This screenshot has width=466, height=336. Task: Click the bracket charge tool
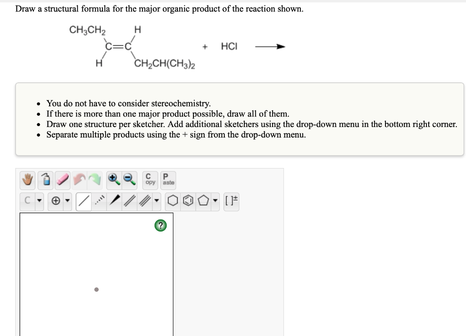tap(231, 201)
